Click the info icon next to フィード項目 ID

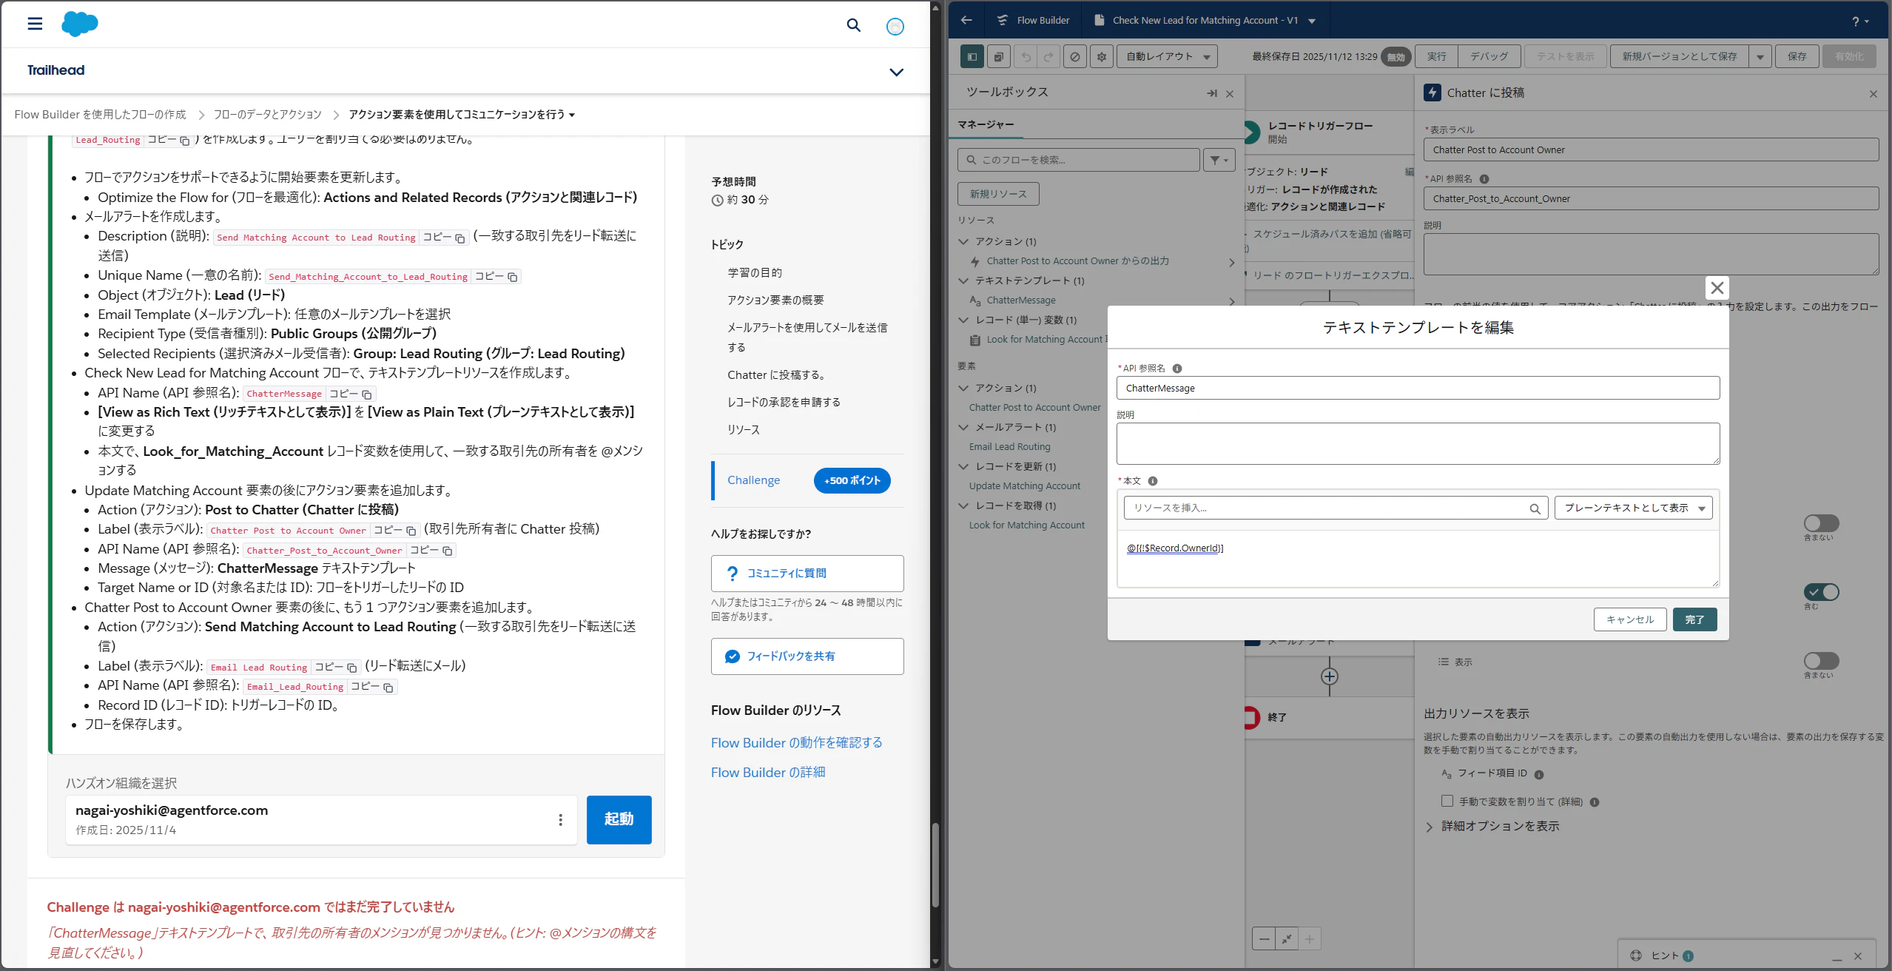pyautogui.click(x=1539, y=775)
